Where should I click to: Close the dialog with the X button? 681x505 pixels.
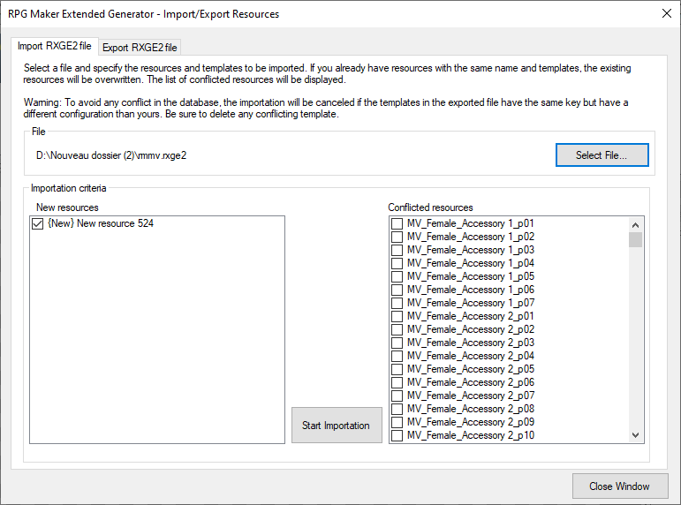tap(667, 13)
